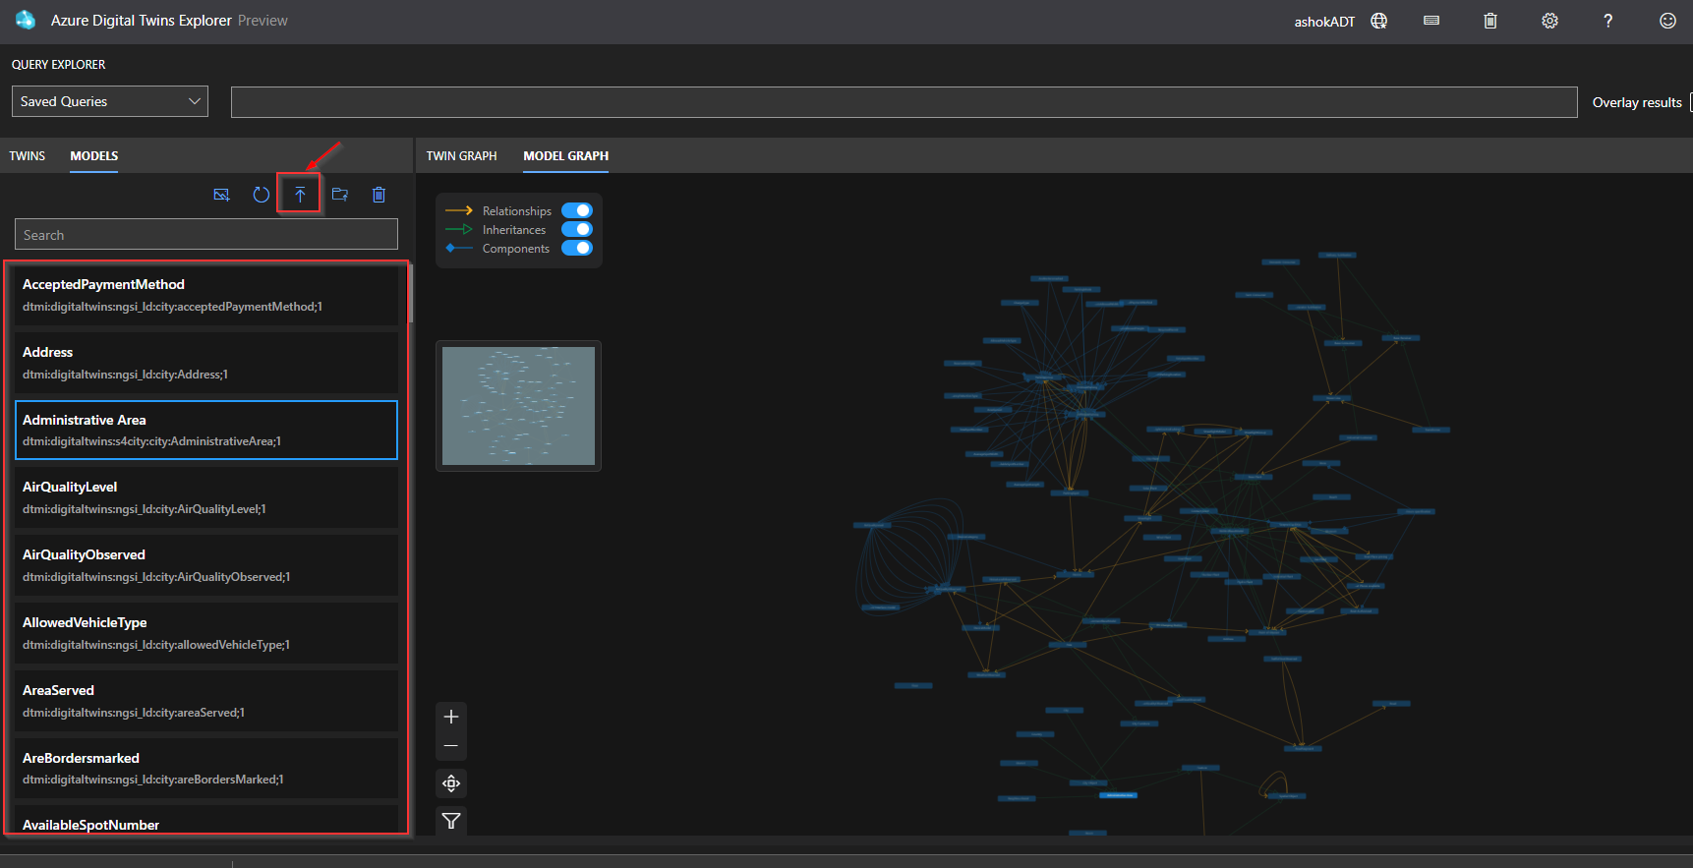Select the AvailableSpotNumber model
1693x868 pixels.
pos(206,821)
